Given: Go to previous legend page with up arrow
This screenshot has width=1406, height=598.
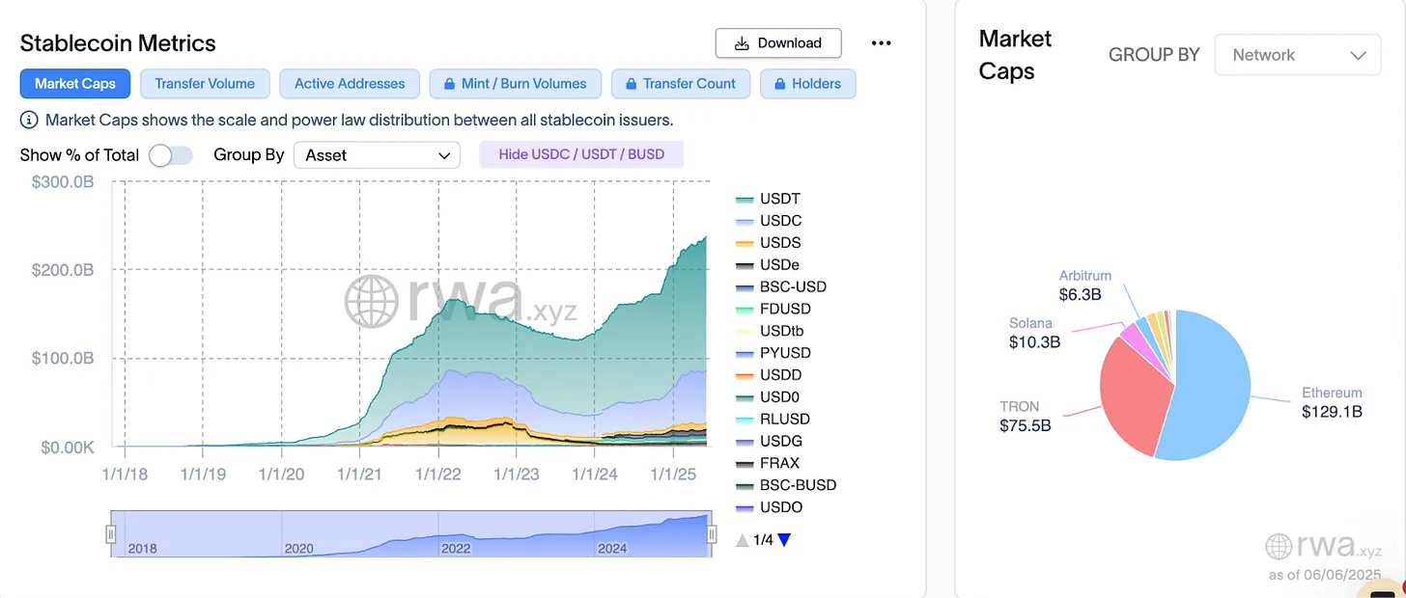Looking at the screenshot, I should point(741,540).
